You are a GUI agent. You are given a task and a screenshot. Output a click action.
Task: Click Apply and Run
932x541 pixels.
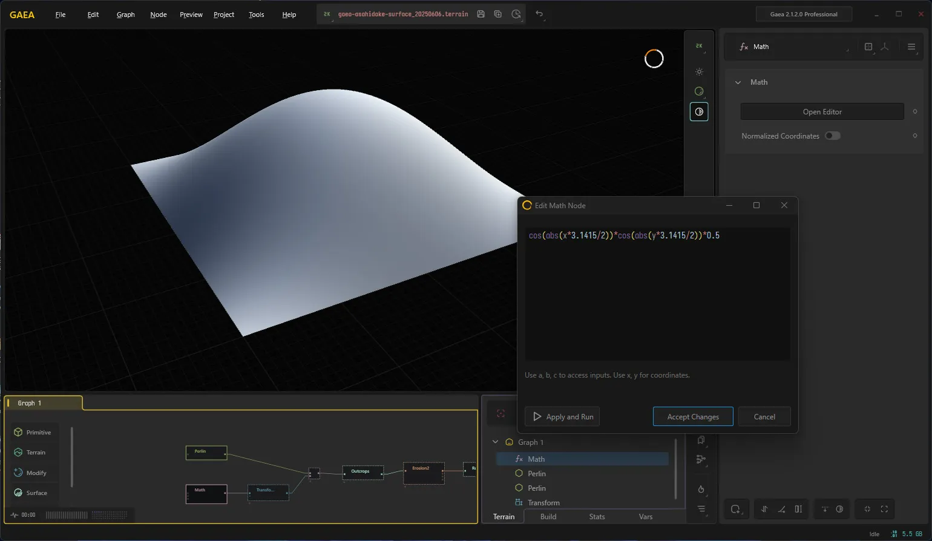pos(562,416)
